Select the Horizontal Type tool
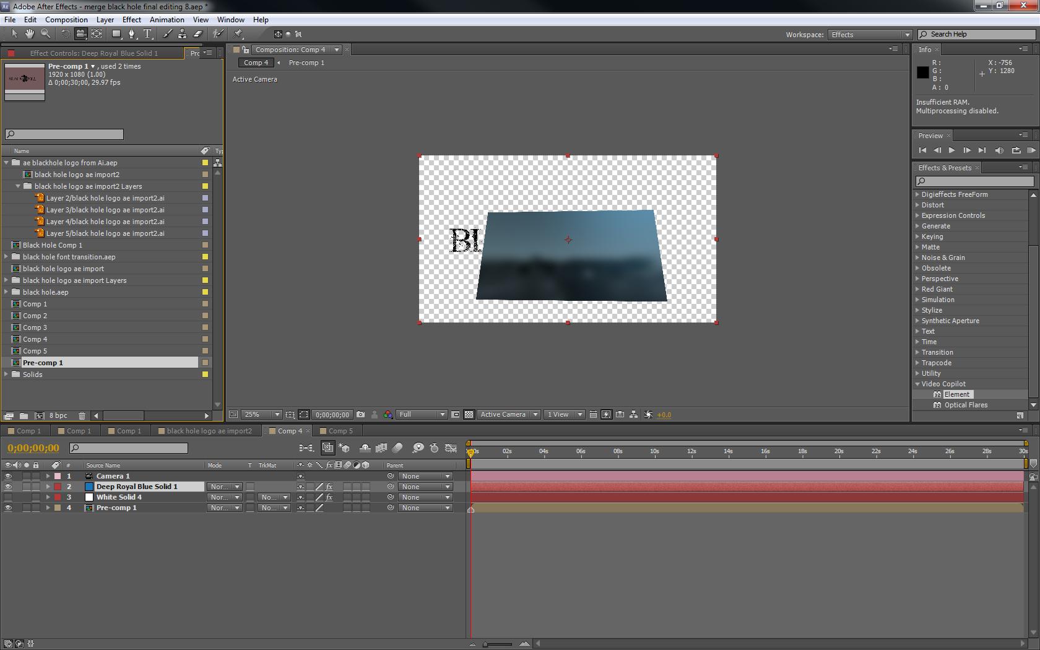1040x650 pixels. (147, 34)
